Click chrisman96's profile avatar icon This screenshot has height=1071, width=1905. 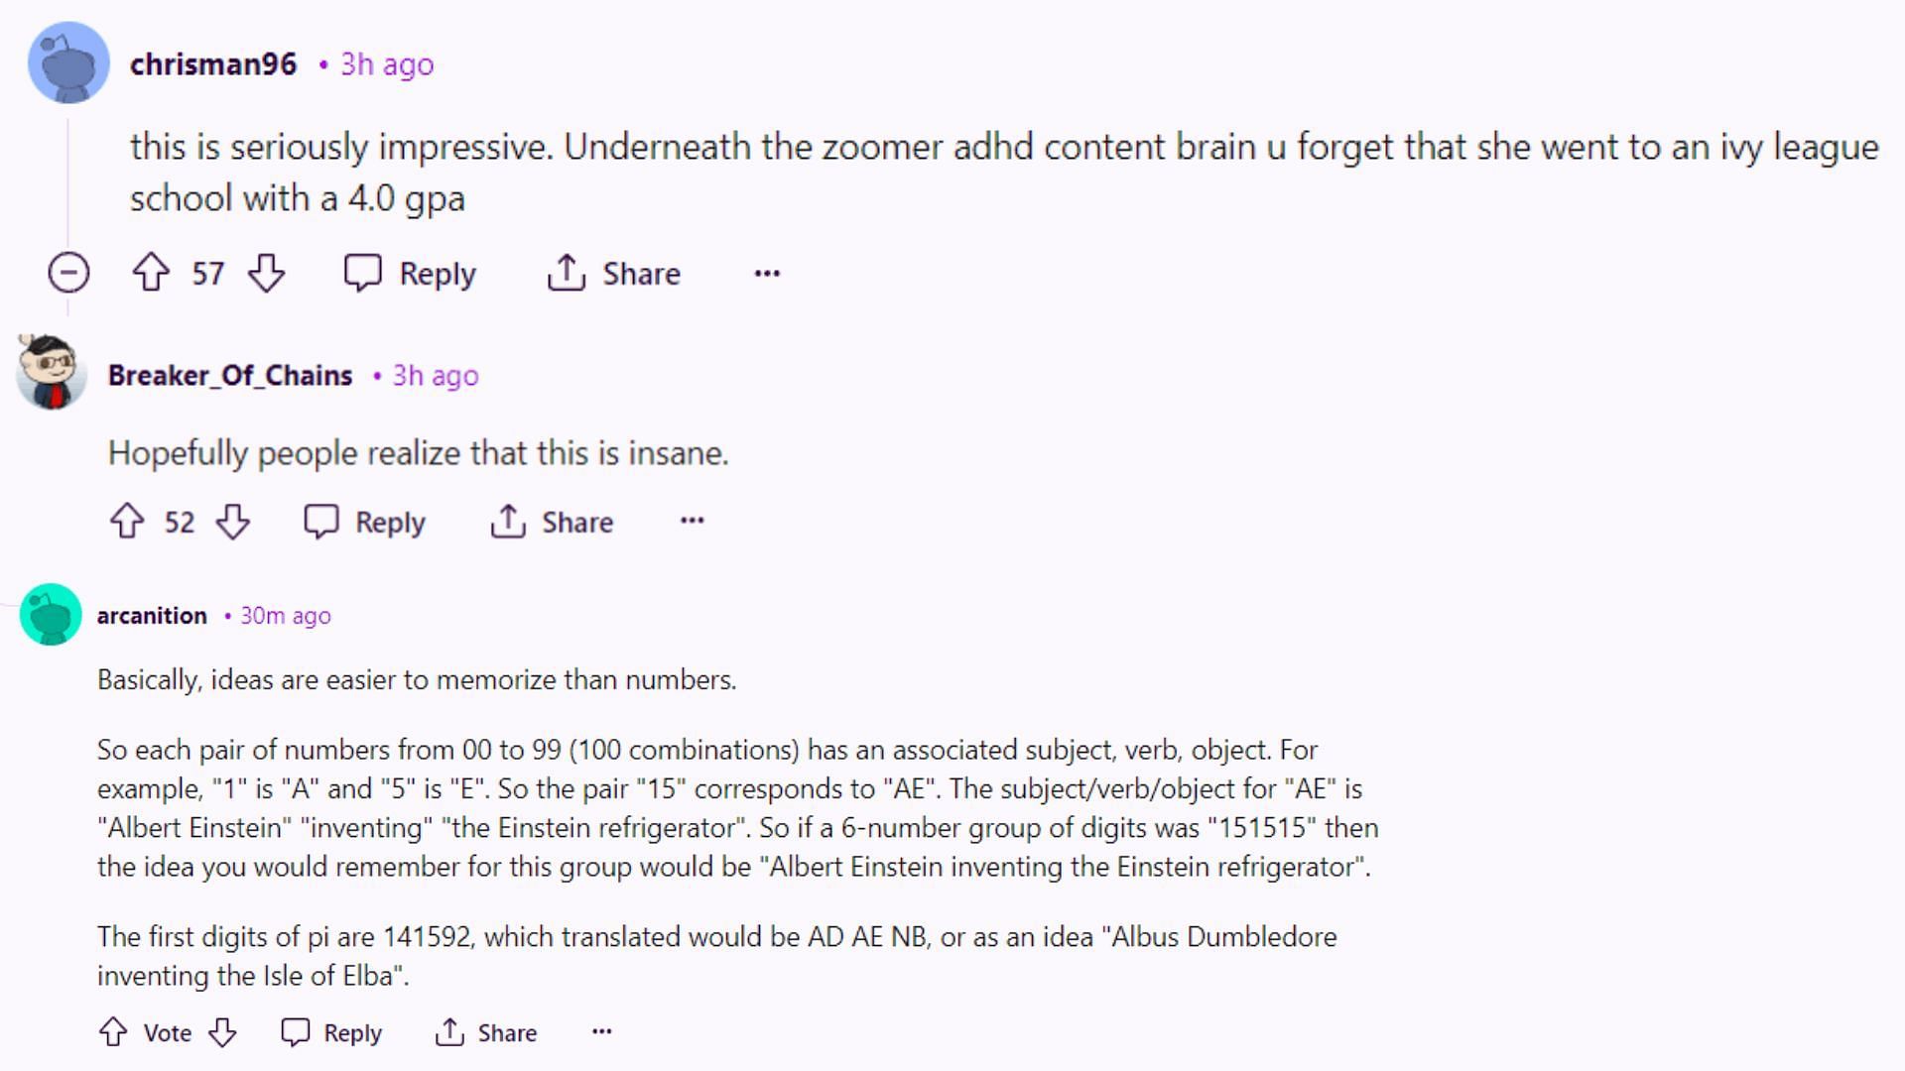click(66, 61)
